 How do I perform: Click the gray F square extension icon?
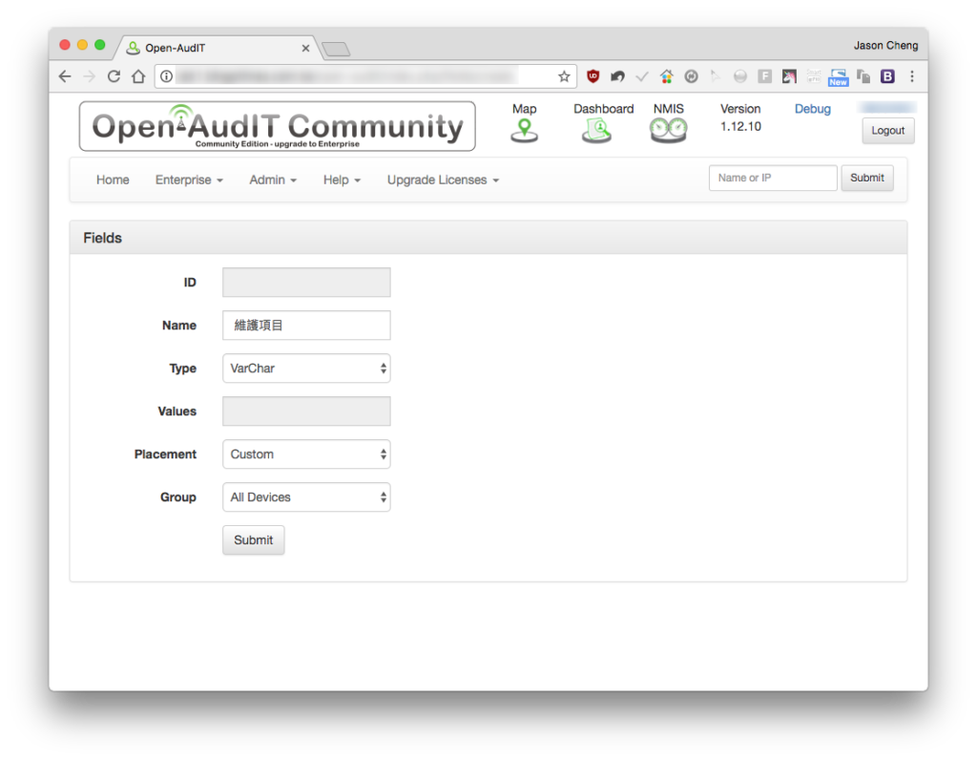(x=764, y=76)
